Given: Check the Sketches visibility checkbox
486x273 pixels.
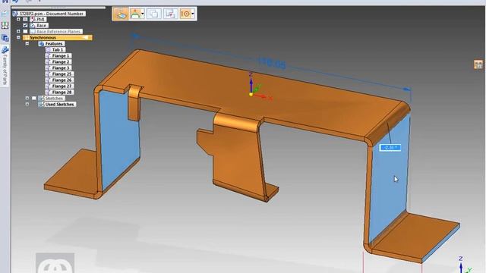Looking at the screenshot, I should tap(34, 98).
